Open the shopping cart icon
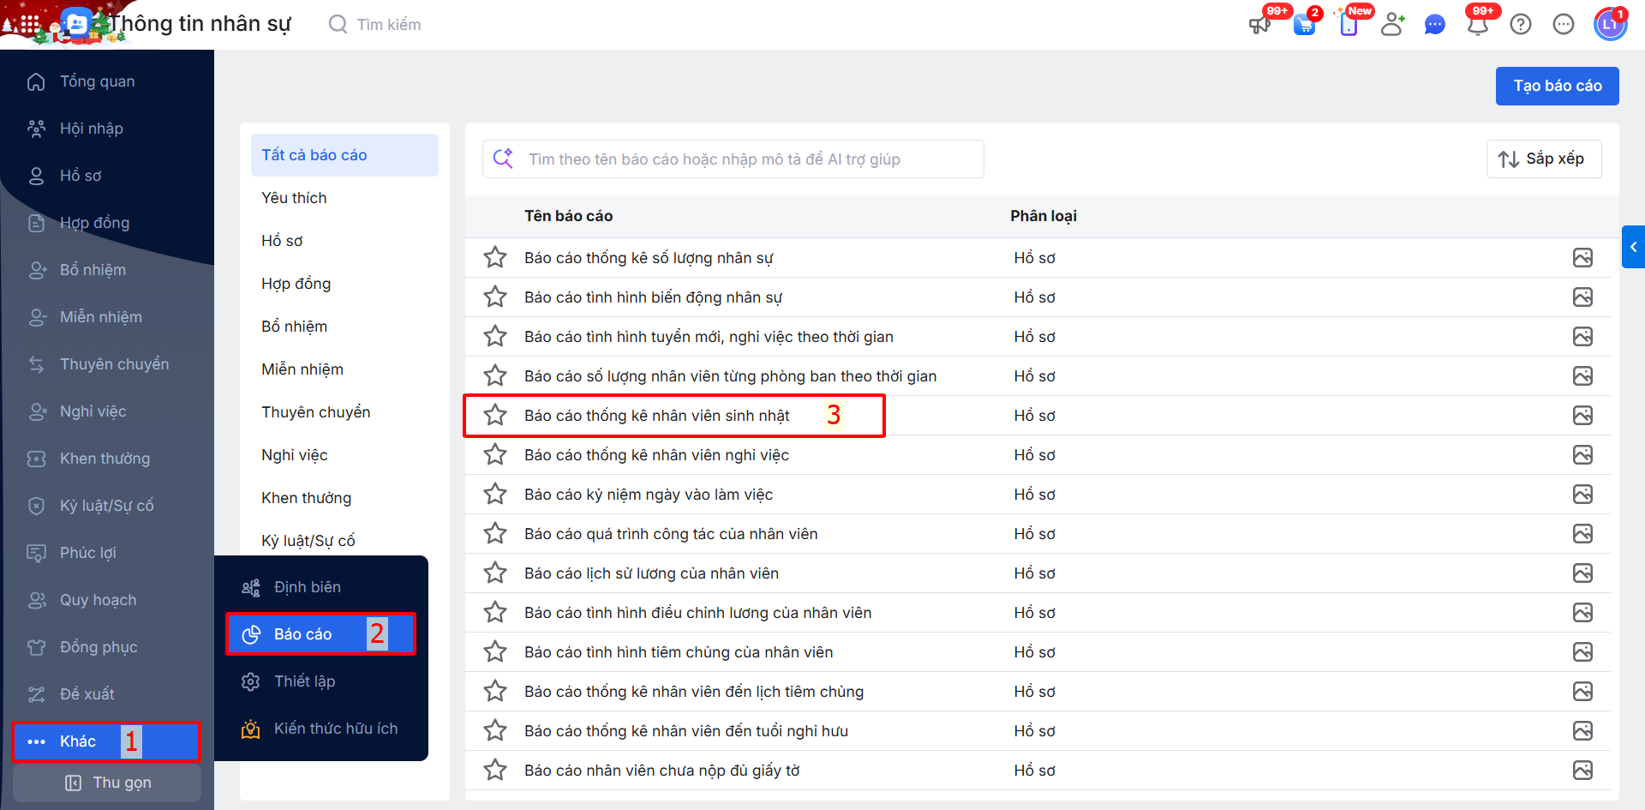This screenshot has width=1645, height=810. coord(1304,25)
